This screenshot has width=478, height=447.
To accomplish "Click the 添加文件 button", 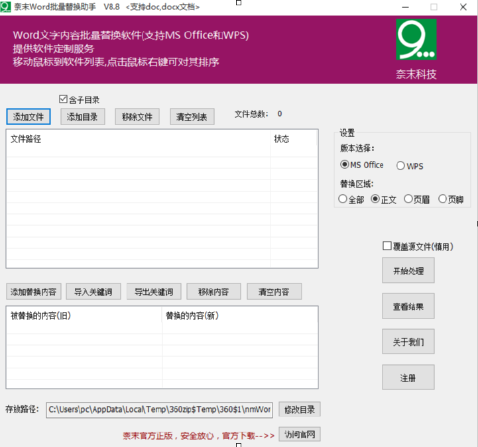I will tap(29, 117).
